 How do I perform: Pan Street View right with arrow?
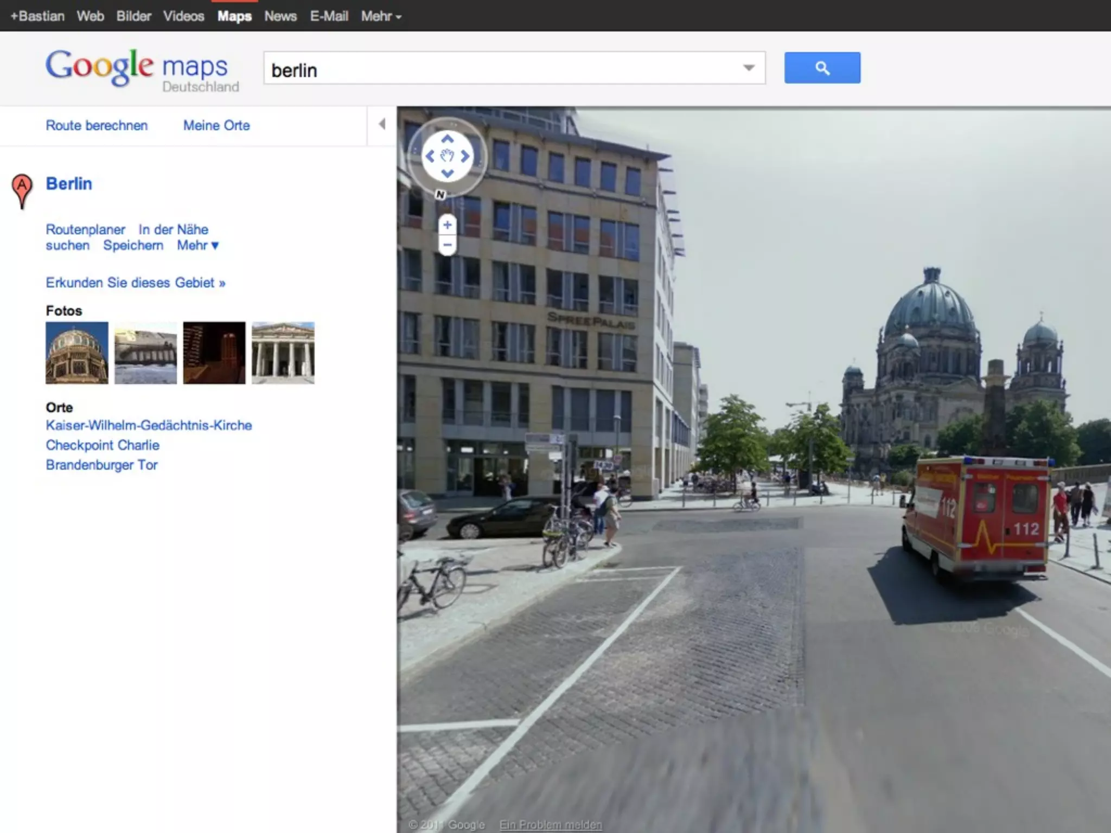[465, 157]
